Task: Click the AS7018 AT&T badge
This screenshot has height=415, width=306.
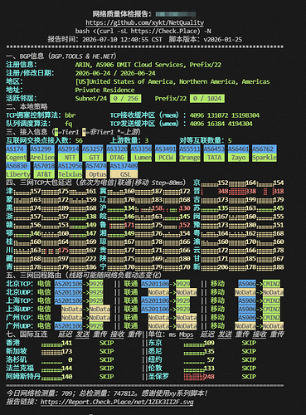Action: (x=44, y=170)
